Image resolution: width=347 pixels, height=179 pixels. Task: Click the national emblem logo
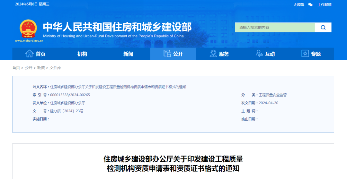pyautogui.click(x=28, y=29)
